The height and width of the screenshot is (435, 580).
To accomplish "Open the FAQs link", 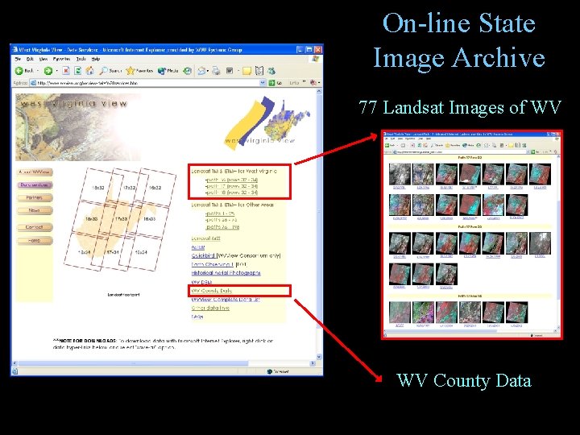I will click(197, 317).
